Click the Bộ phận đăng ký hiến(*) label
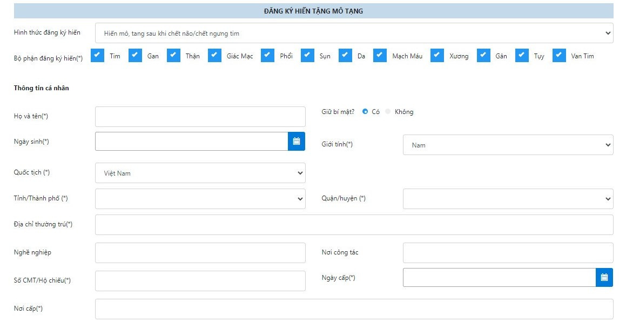This screenshot has height=322, width=626. 48,58
